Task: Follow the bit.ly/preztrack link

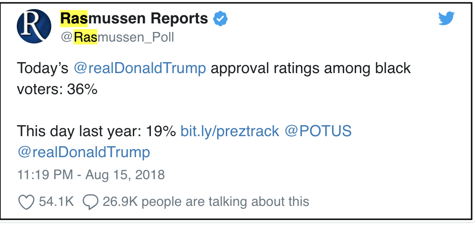Action: pos(230,131)
